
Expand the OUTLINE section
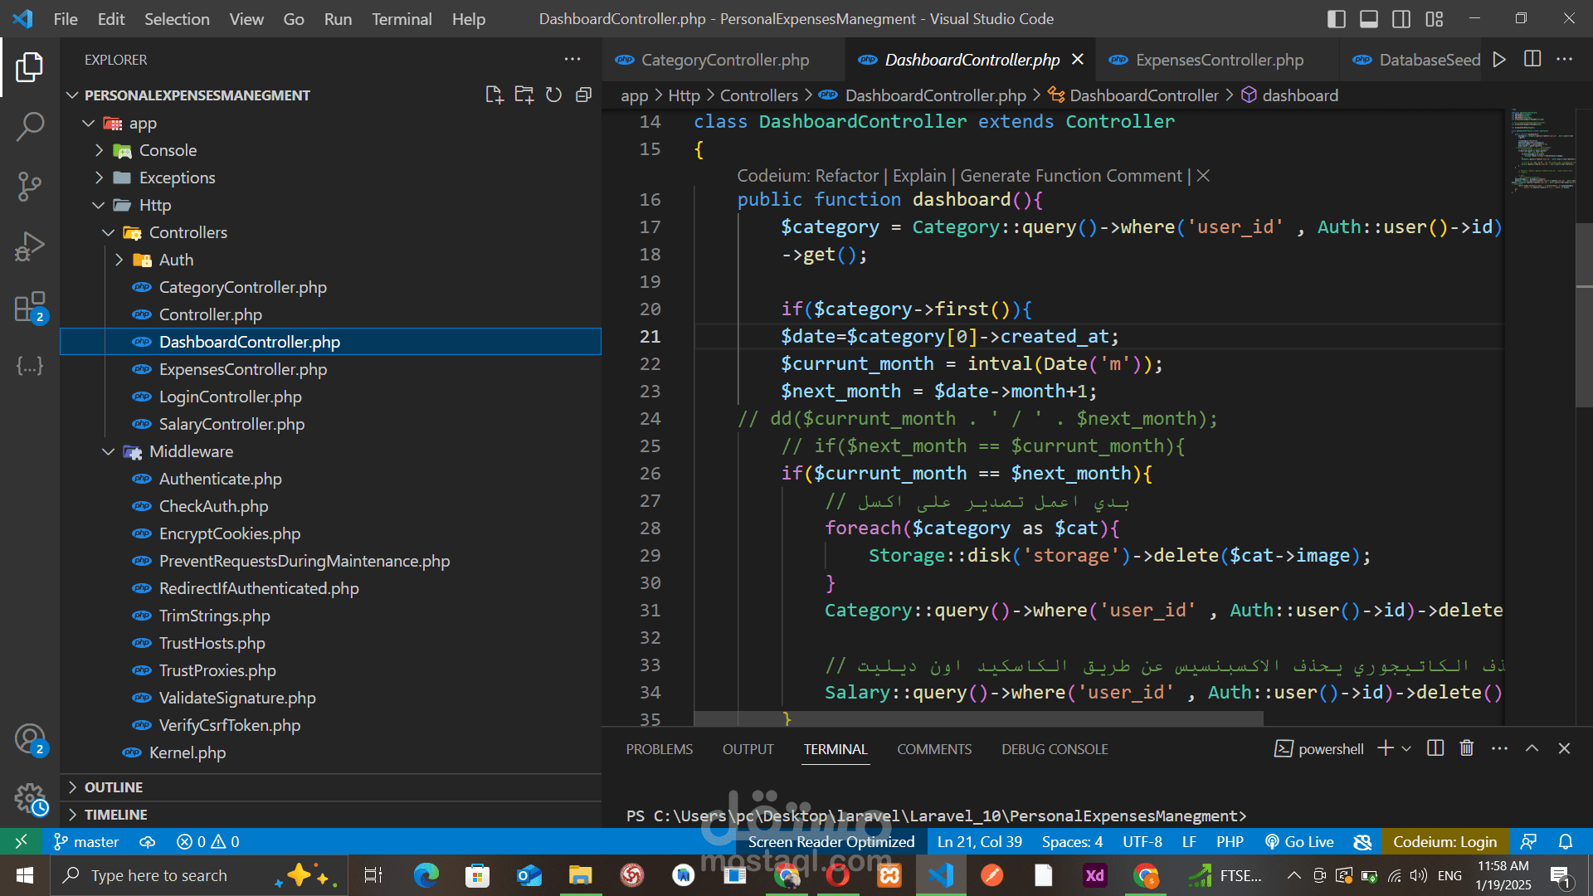(114, 786)
